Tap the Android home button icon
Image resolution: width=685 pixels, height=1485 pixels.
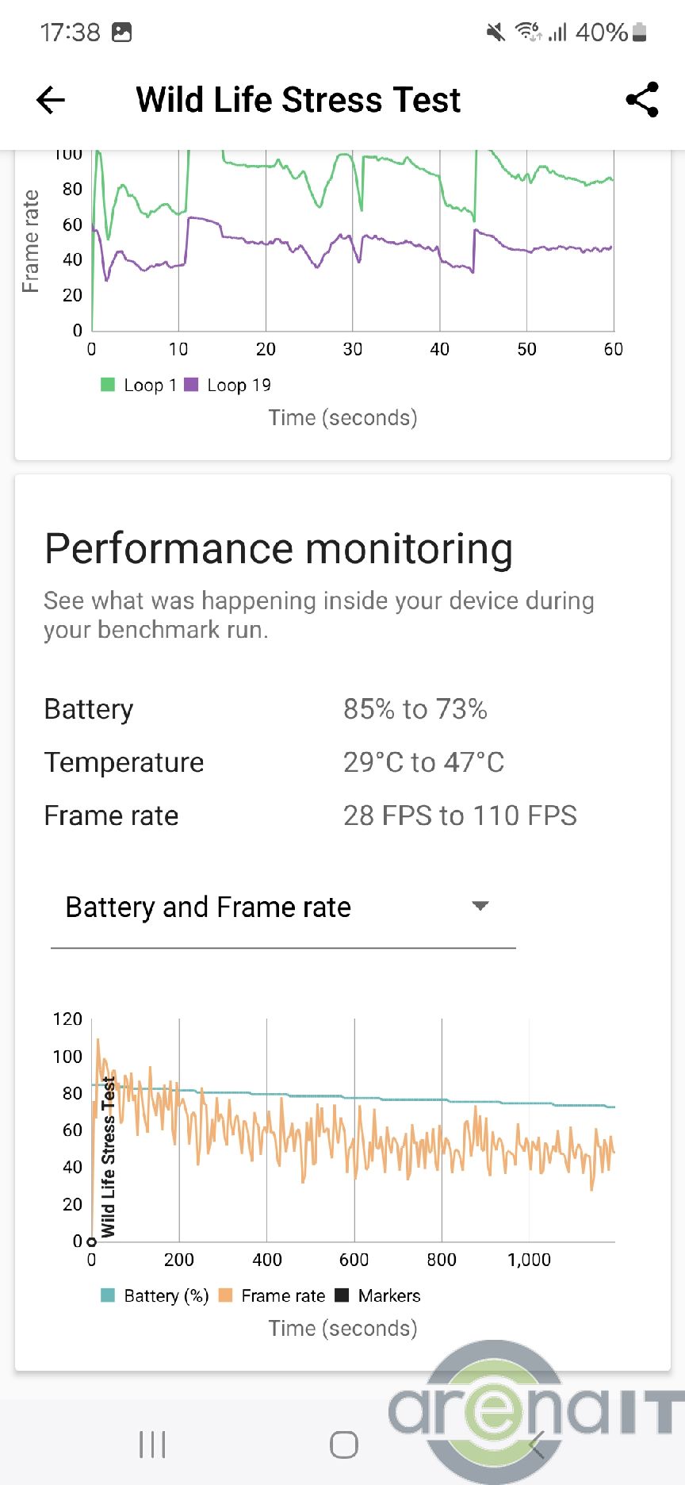pyautogui.click(x=343, y=1444)
